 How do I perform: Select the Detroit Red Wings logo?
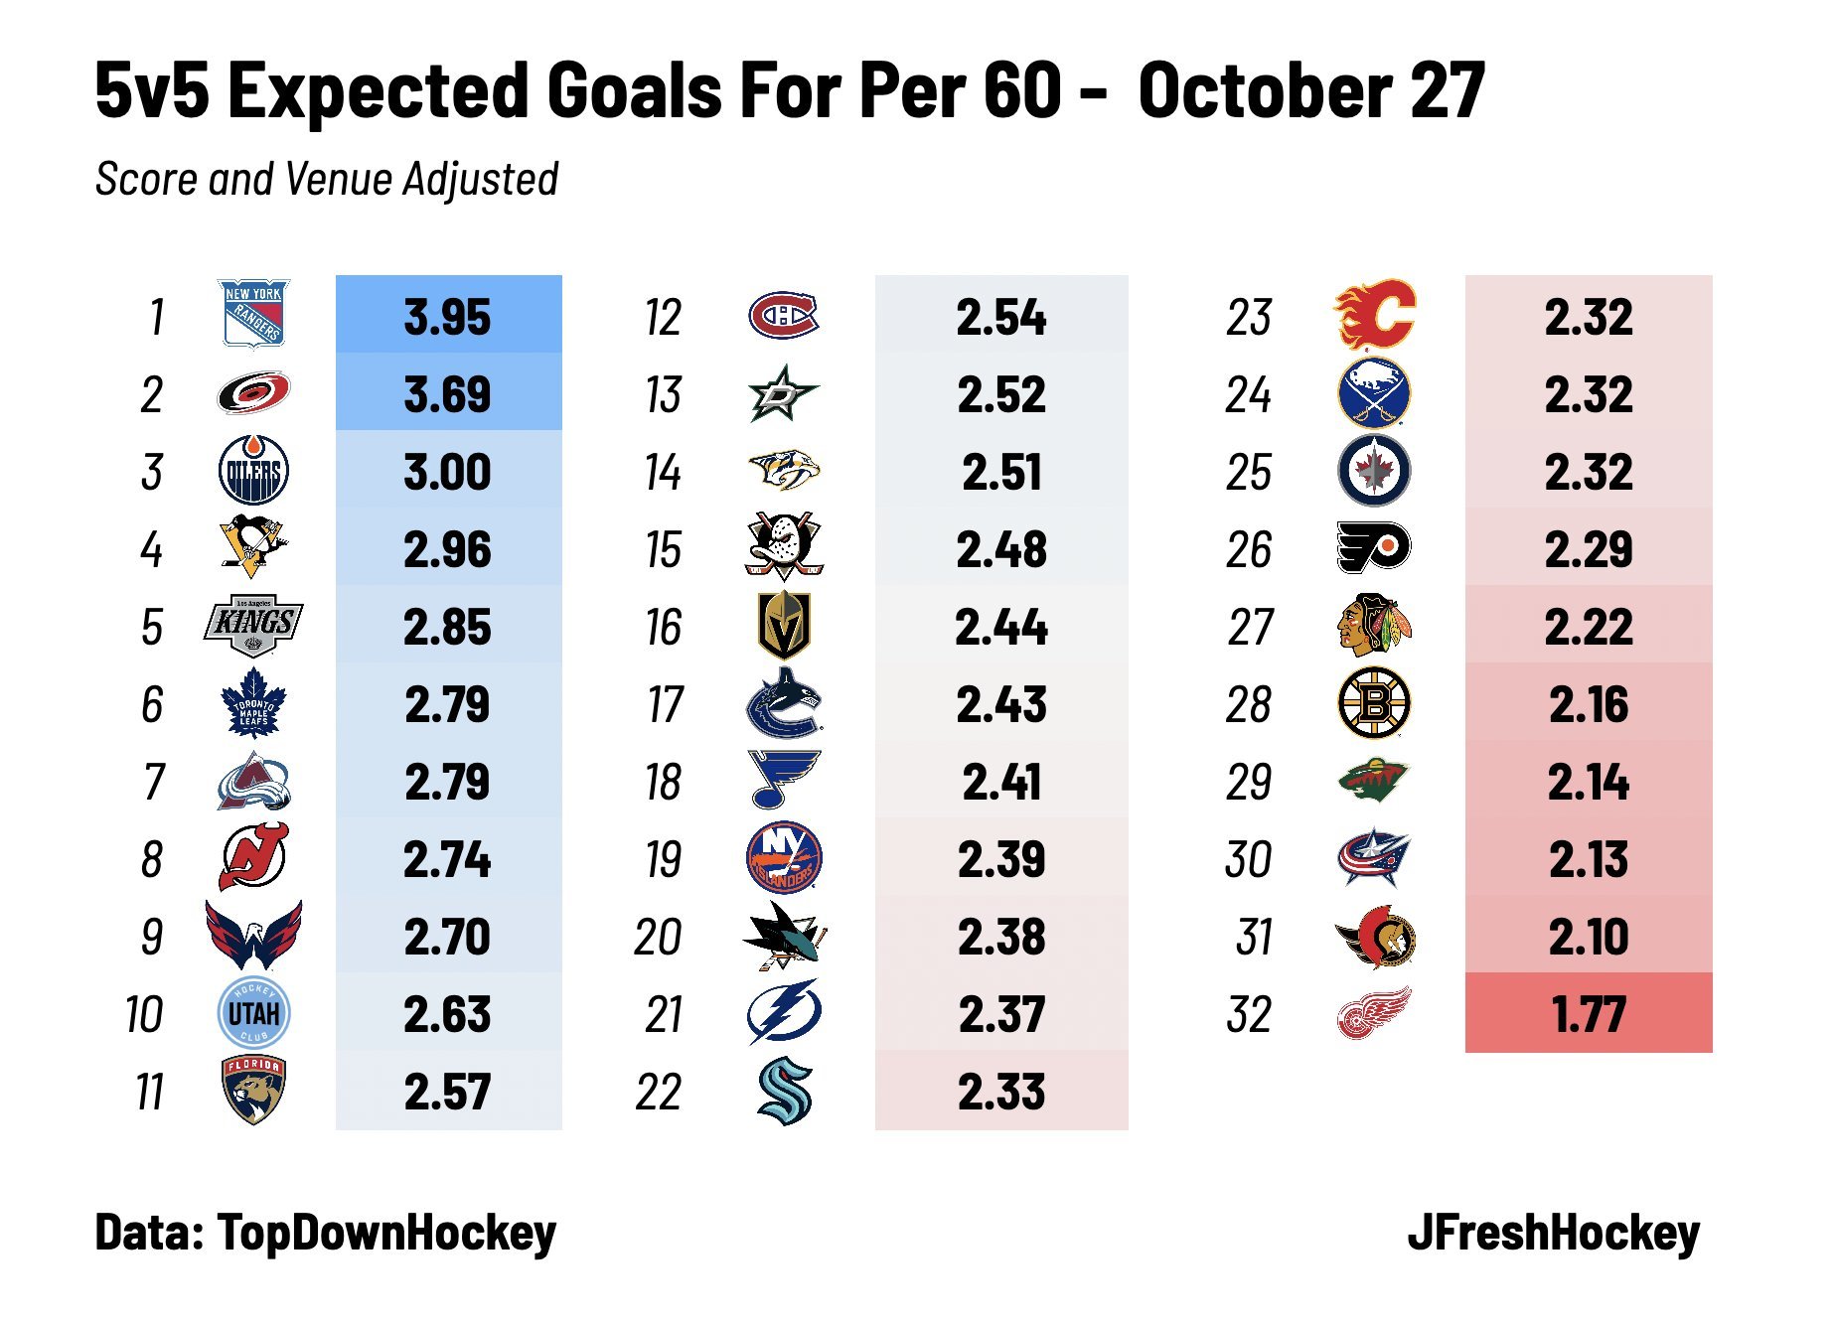pos(1374,1013)
